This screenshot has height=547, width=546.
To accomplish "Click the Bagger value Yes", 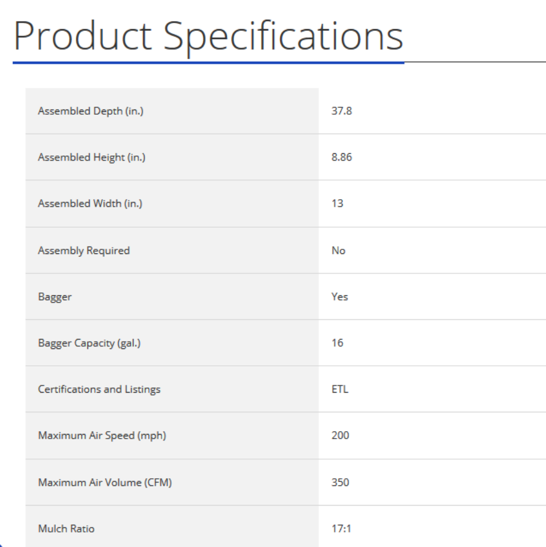I will point(339,297).
